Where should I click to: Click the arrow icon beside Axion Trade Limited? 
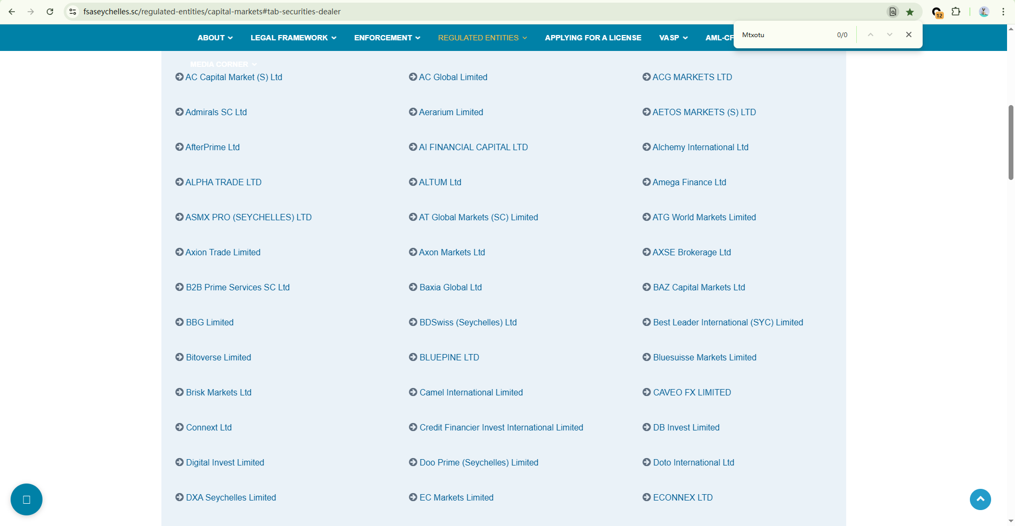click(179, 252)
